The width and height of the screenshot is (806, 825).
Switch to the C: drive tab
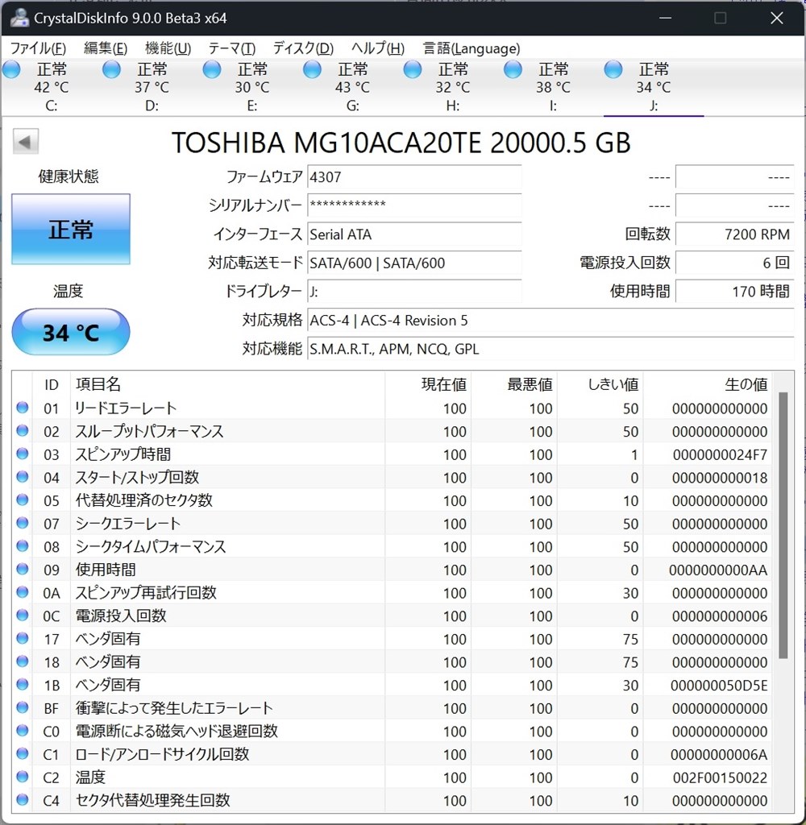pos(52,86)
